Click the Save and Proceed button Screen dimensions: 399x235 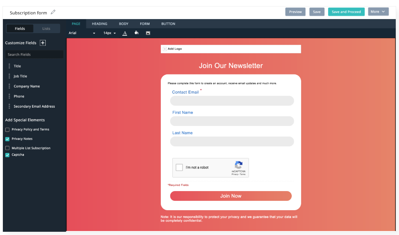point(346,12)
